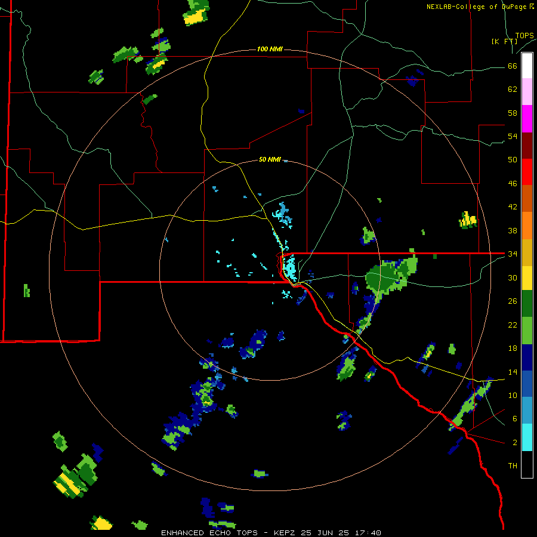Click the "14" legend value
The width and height of the screenshot is (537, 537).
coord(513,372)
